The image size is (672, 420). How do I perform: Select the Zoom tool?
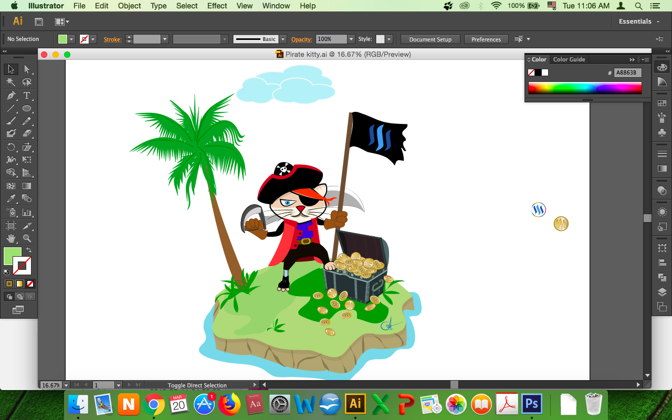[x=27, y=239]
